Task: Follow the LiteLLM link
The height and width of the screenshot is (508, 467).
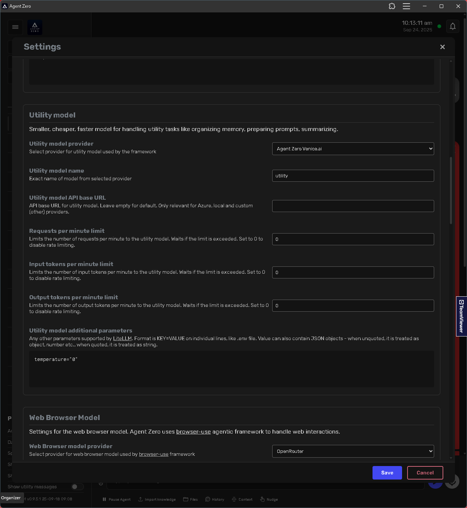Action: pos(122,339)
